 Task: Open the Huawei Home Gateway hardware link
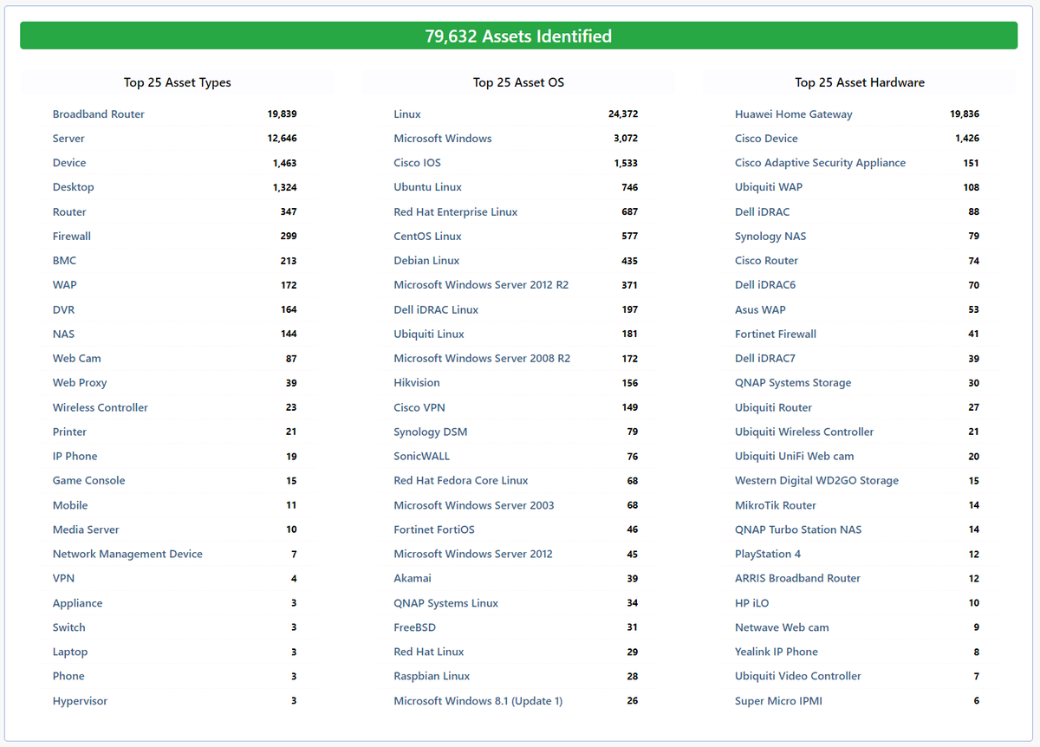794,114
